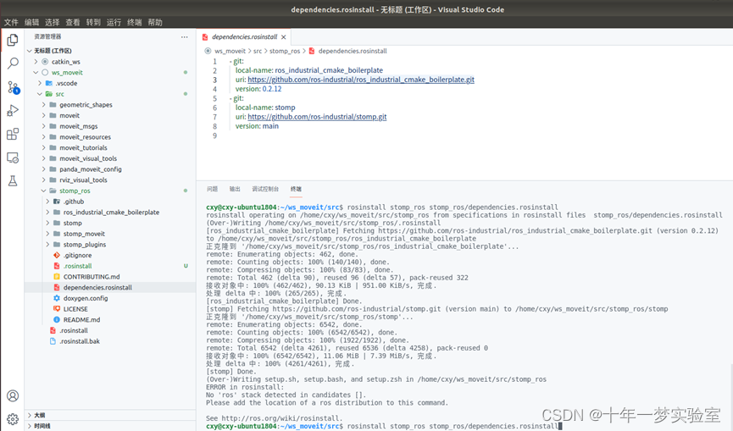Click the .github folder icon
The width and height of the screenshot is (733, 431).
[x=57, y=202]
